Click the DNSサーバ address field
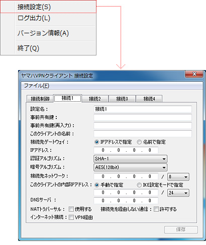This screenshot has height=245, width=206. (x=126, y=201)
